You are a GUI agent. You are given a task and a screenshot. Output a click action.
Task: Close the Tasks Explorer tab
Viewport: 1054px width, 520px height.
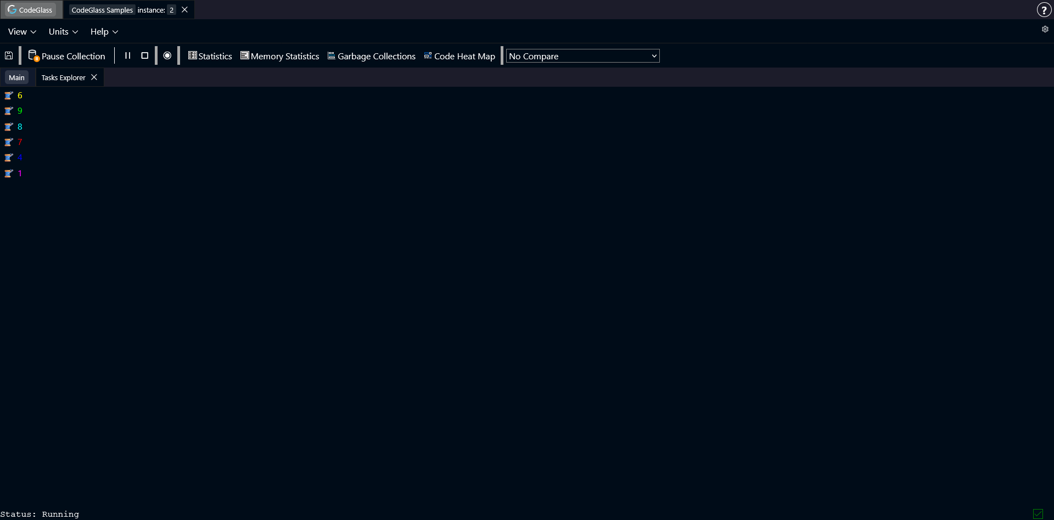click(x=93, y=77)
